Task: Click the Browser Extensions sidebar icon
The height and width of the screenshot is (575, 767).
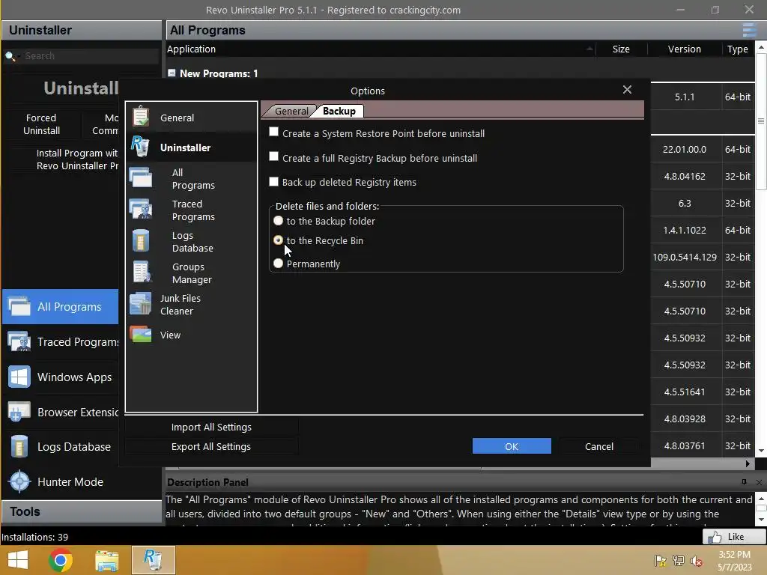Action: (19, 412)
